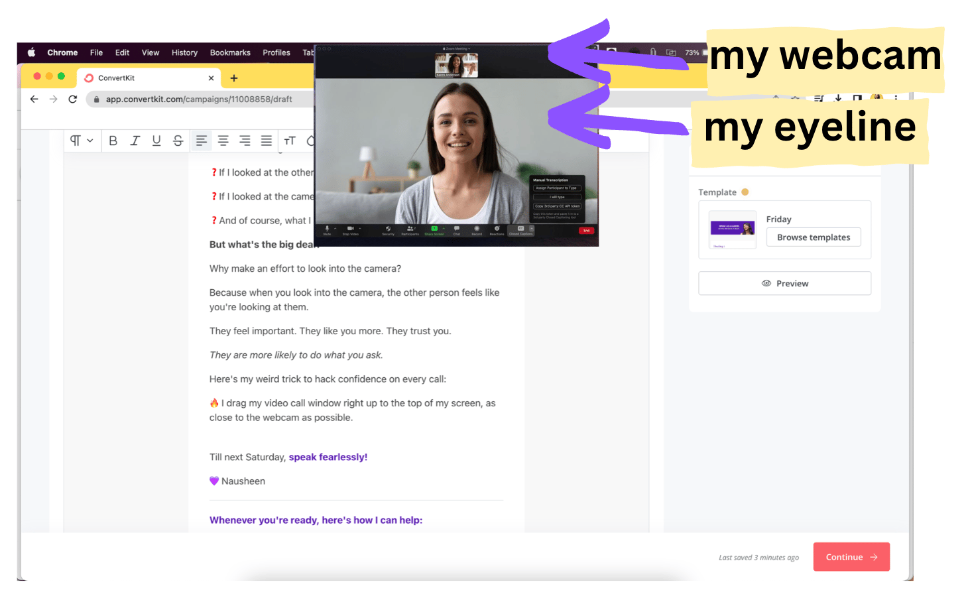Preview the email
Image resolution: width=968 pixels, height=606 pixels.
point(785,283)
